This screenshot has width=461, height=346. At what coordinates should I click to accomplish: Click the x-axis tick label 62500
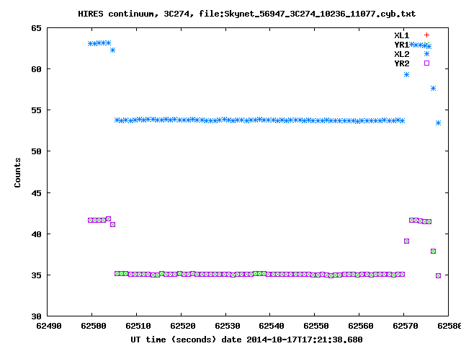tap(93, 326)
